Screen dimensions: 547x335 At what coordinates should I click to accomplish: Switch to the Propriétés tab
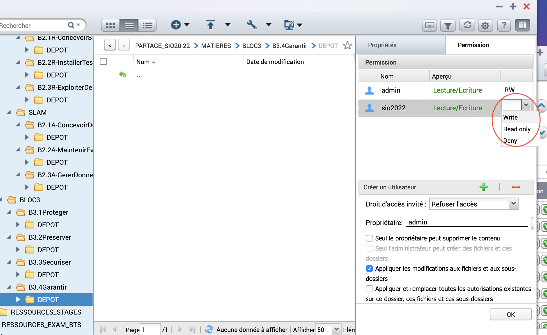pyautogui.click(x=382, y=45)
